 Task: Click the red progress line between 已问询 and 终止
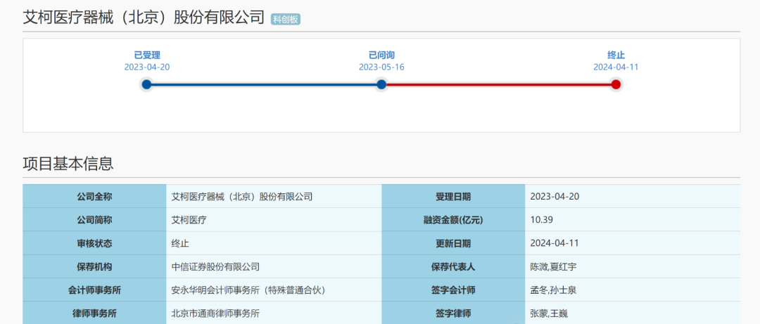pos(499,85)
